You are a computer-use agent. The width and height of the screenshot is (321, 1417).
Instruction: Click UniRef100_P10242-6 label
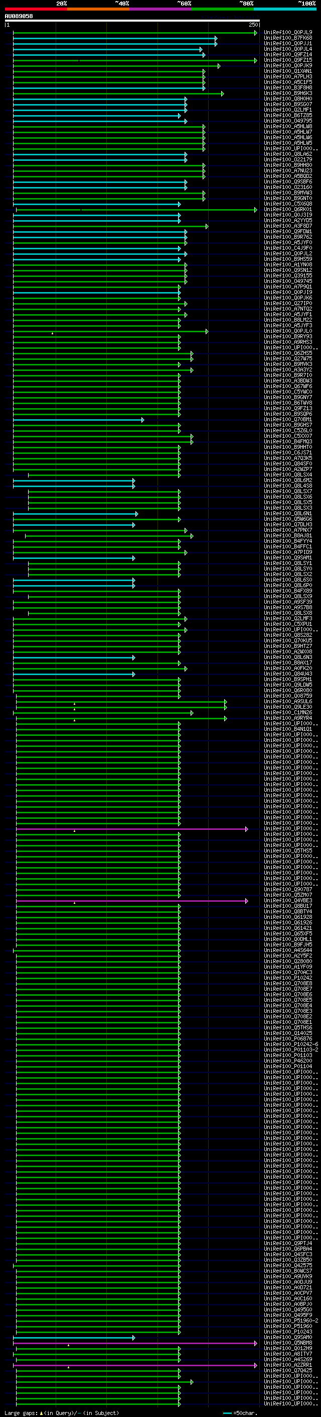tap(291, 1045)
